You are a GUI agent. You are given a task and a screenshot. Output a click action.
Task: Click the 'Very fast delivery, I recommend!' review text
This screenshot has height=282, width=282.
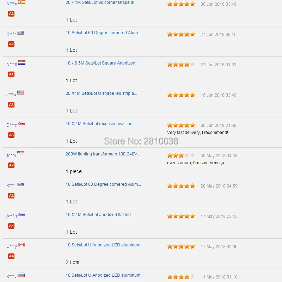point(197,133)
